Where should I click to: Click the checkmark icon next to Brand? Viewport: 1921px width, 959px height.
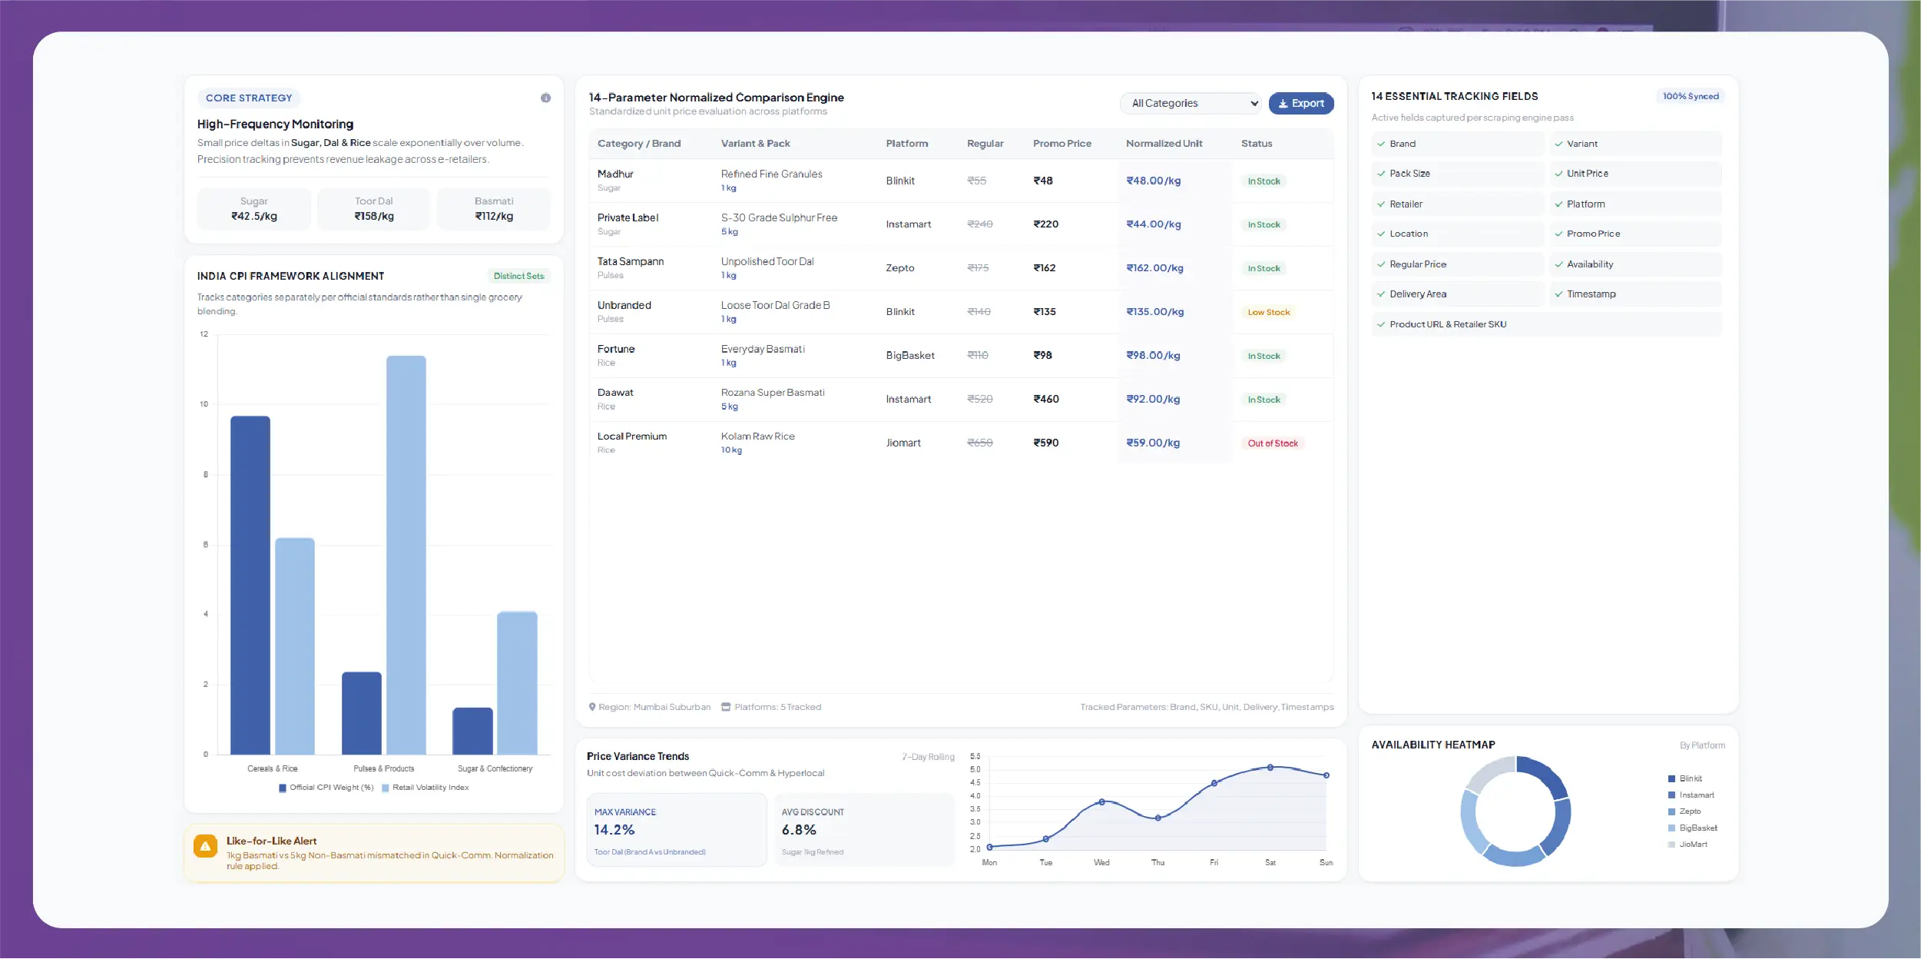click(1381, 144)
